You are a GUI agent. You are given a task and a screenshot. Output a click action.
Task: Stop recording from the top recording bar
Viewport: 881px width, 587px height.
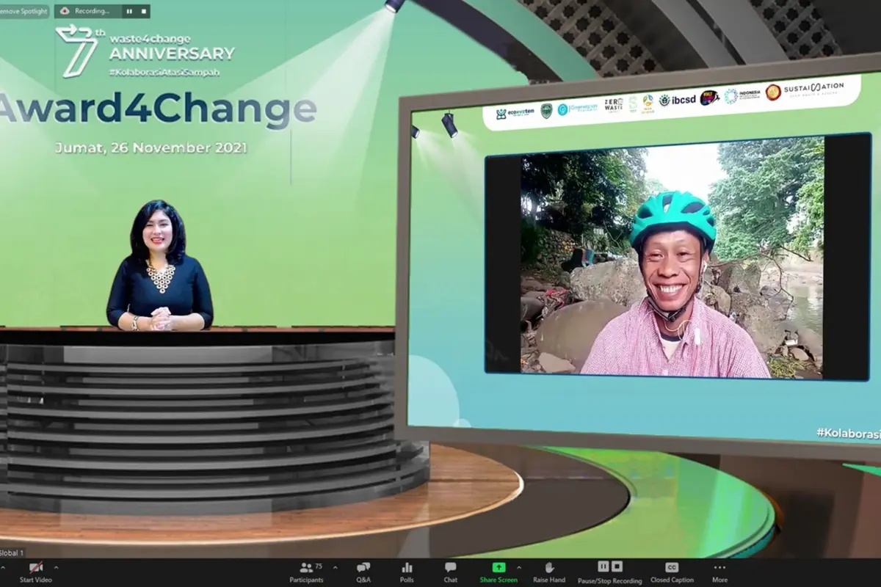point(143,11)
